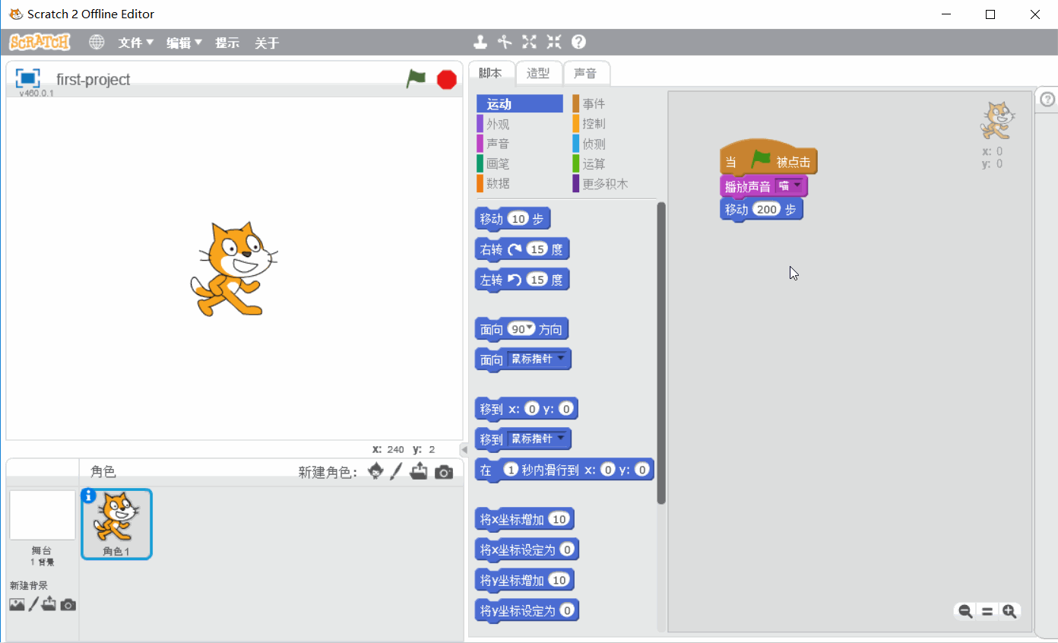1058x643 pixels.
Task: Select the Delete scissors tool
Action: tap(505, 42)
